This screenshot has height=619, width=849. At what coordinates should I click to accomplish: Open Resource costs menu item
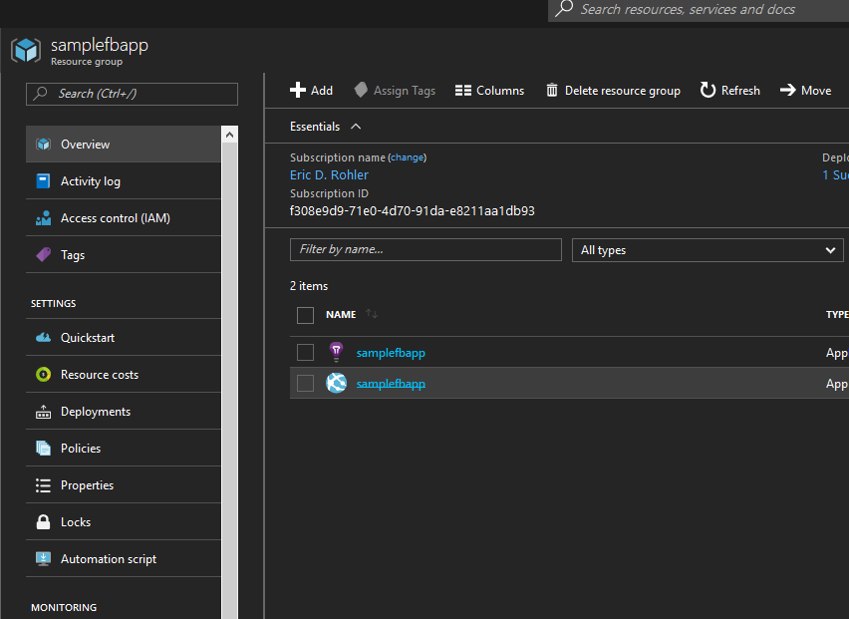point(124,374)
